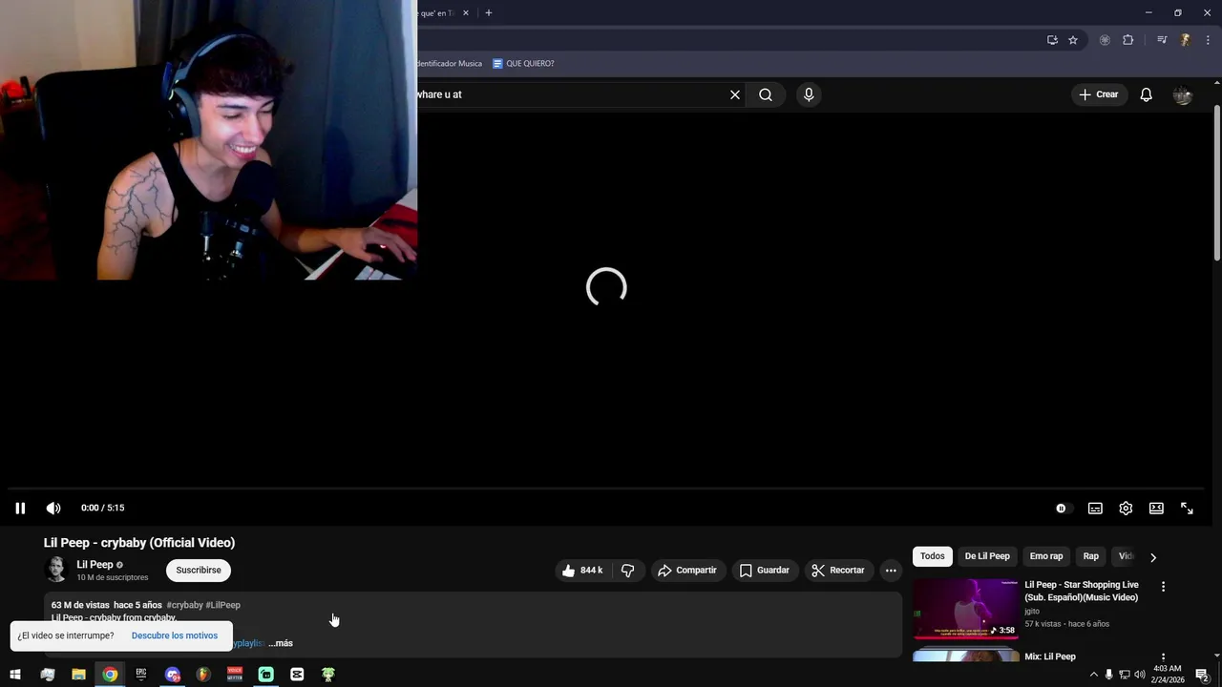The width and height of the screenshot is (1222, 687).
Task: Click the Lil Peep - Star Shopping Live title
Action: click(1082, 592)
